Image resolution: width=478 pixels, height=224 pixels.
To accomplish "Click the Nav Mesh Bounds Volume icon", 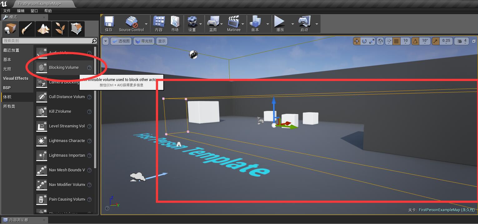I will tap(42, 170).
